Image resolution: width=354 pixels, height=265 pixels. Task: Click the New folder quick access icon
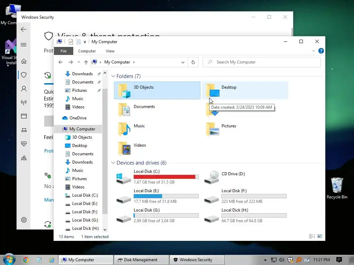(x=78, y=42)
